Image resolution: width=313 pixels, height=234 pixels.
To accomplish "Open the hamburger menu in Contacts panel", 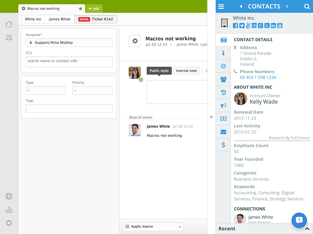I will [221, 6].
